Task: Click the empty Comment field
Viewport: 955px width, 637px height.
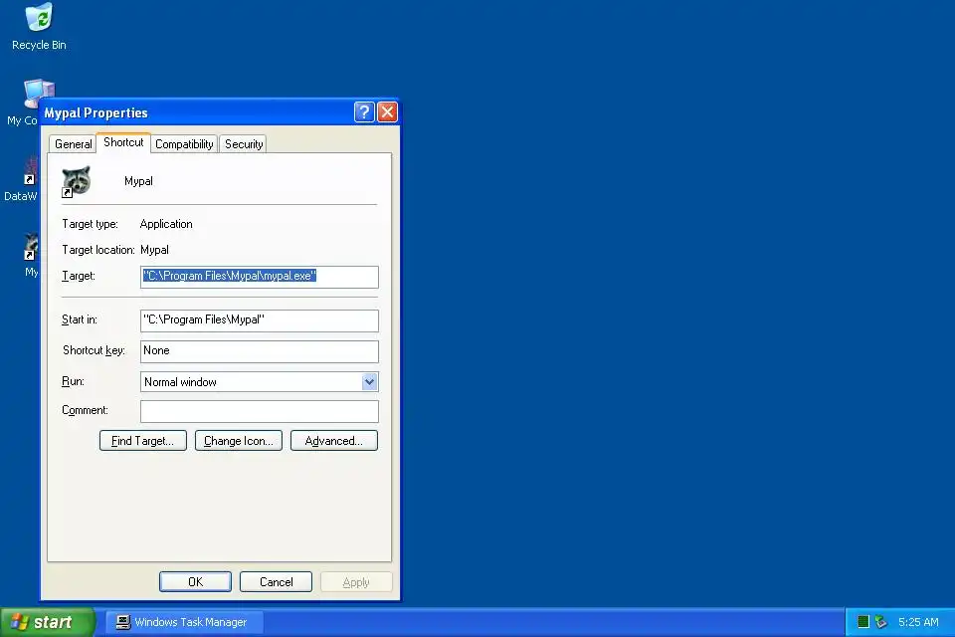Action: (x=260, y=411)
